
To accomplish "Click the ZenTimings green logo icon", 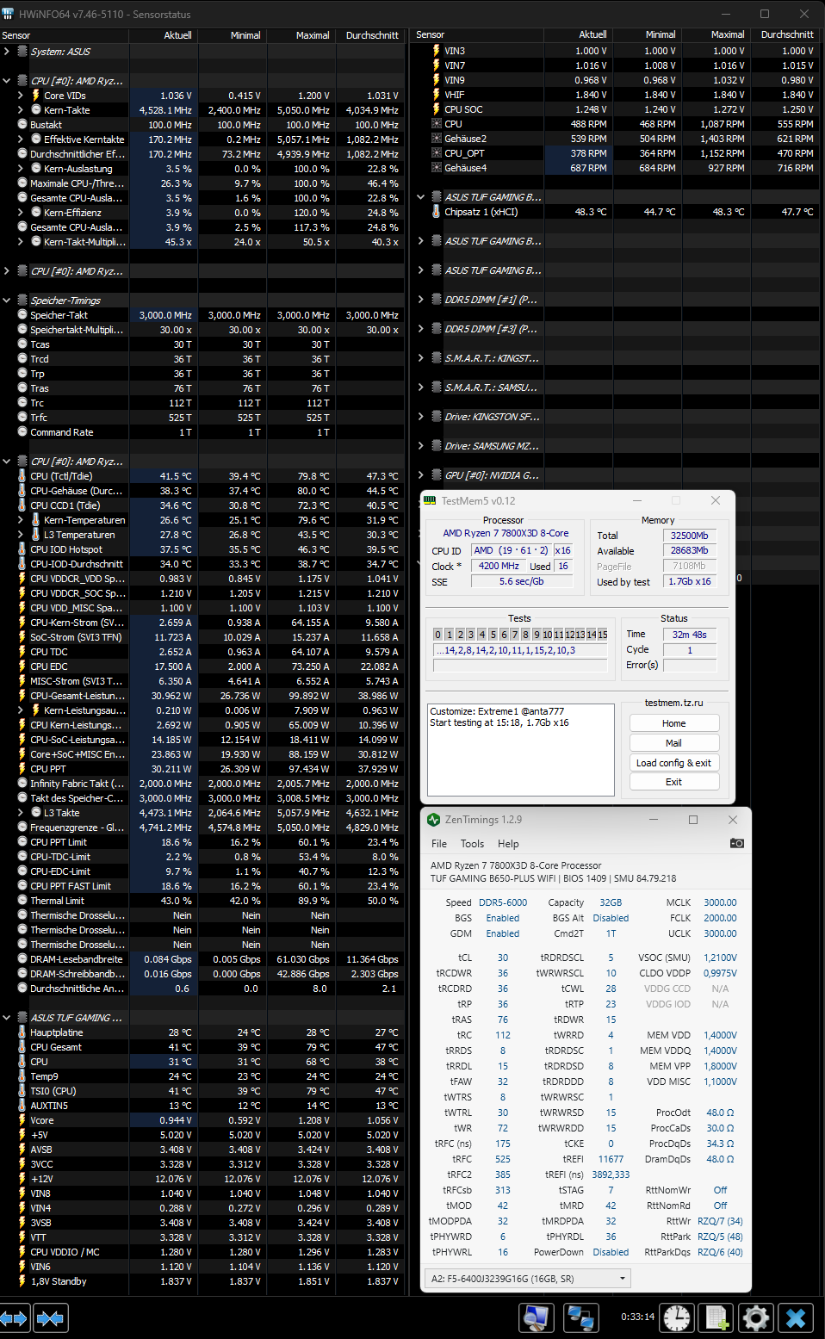I will (x=433, y=820).
